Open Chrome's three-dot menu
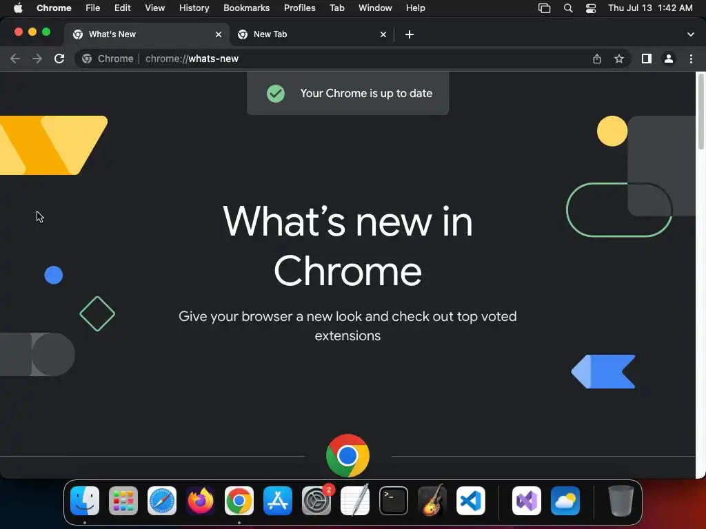Screen dimensions: 706x529 (691, 59)
